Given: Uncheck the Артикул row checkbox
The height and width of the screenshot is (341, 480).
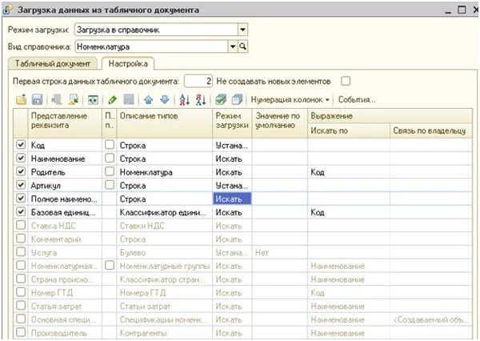Looking at the screenshot, I should point(21,185).
